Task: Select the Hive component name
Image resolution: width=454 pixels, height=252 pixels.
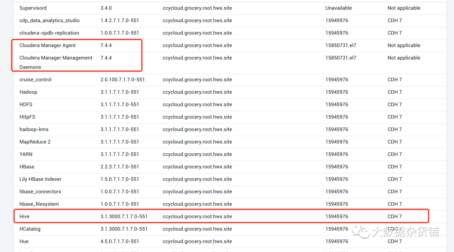Action: [24, 216]
